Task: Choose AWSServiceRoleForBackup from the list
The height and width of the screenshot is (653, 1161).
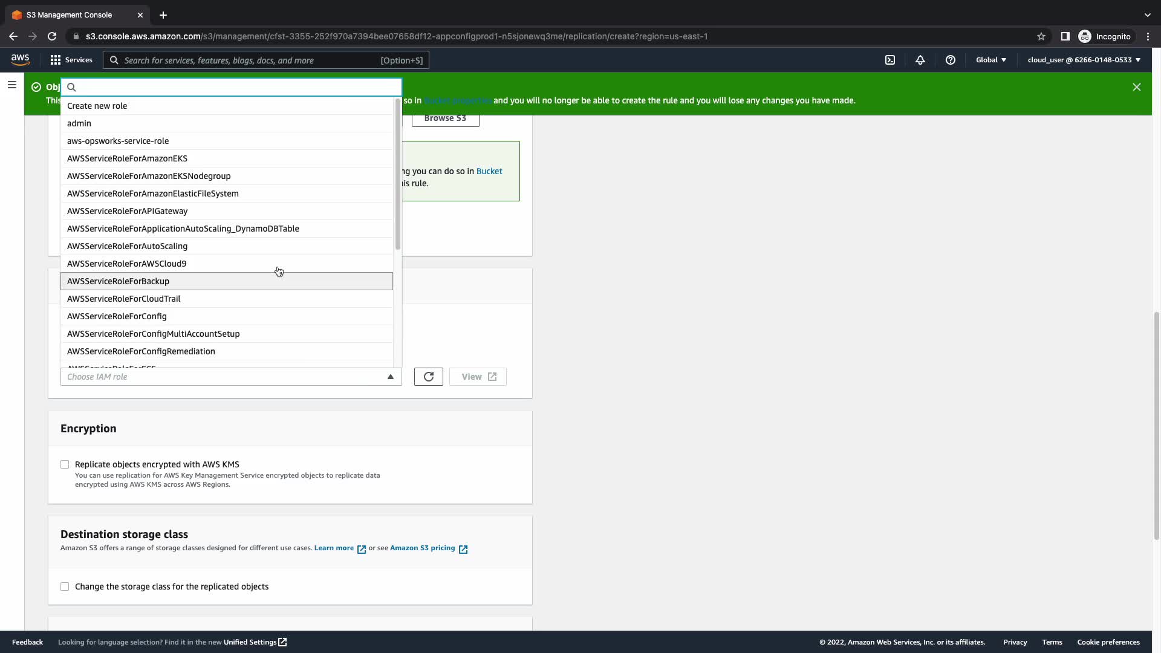Action: point(118,281)
